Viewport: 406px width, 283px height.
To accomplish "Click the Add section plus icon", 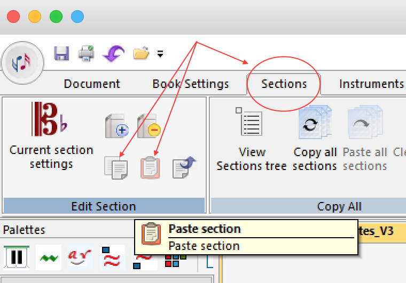I will pyautogui.click(x=116, y=126).
